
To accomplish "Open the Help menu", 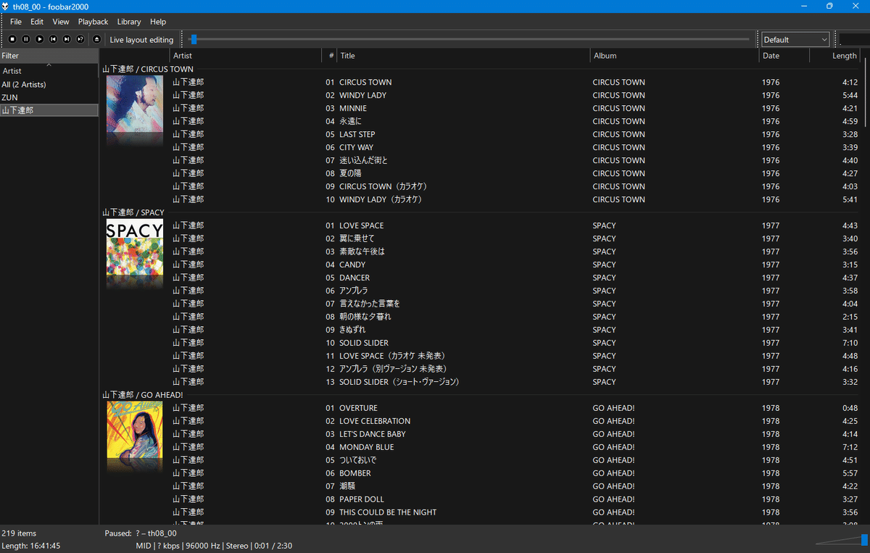I will 158,22.
